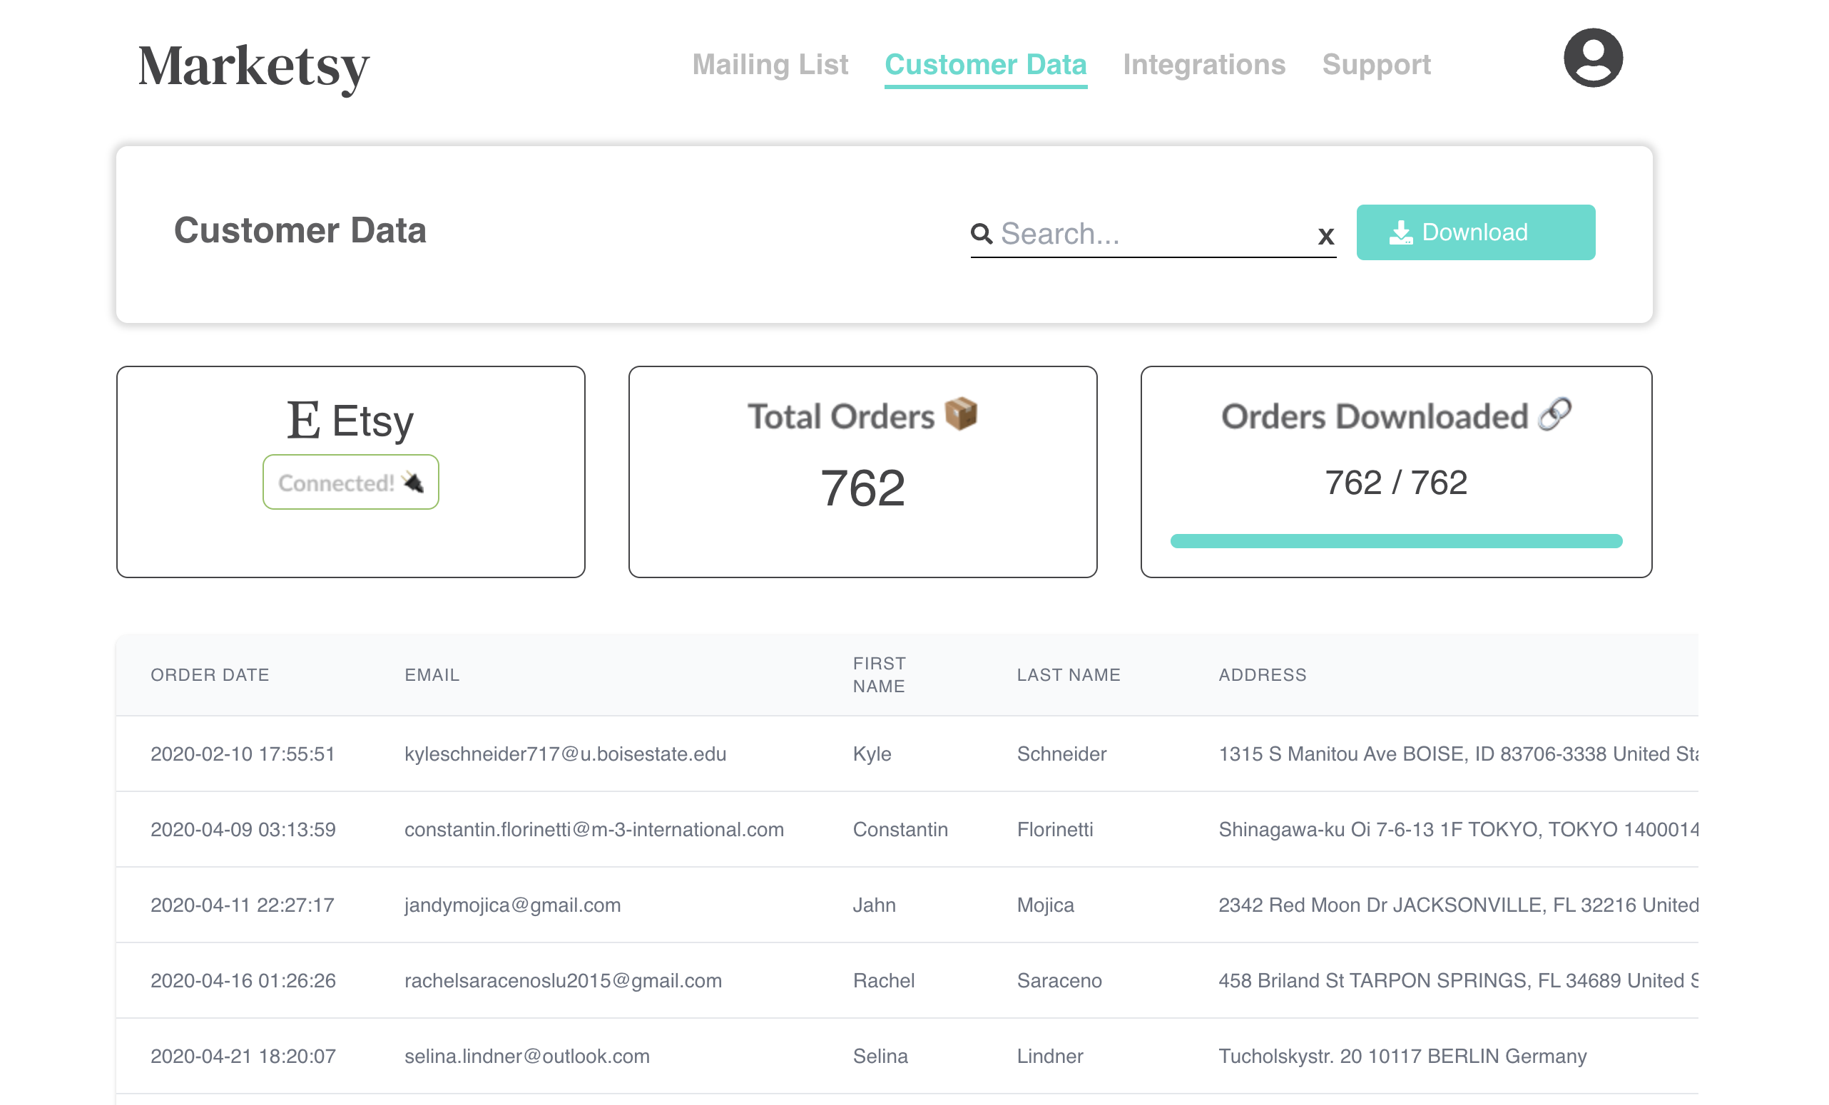Click the magnifying glass search icon

pos(982,234)
